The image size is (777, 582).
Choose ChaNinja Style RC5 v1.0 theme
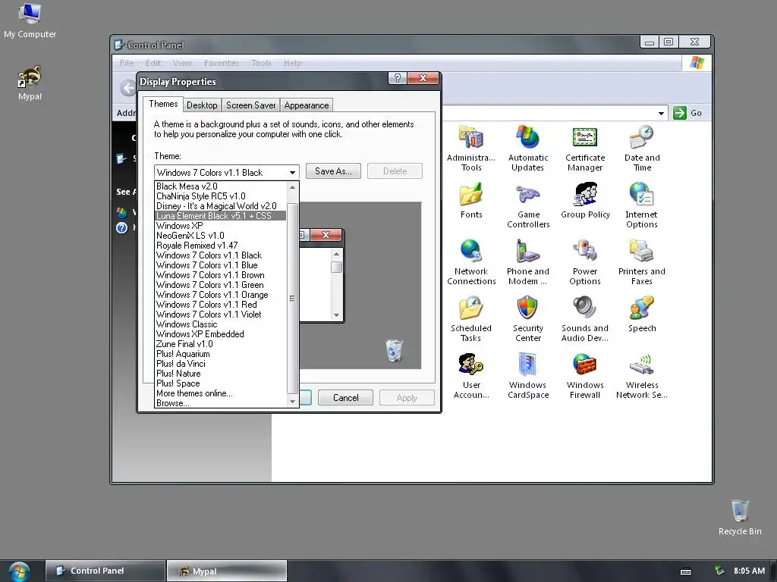[221, 196]
